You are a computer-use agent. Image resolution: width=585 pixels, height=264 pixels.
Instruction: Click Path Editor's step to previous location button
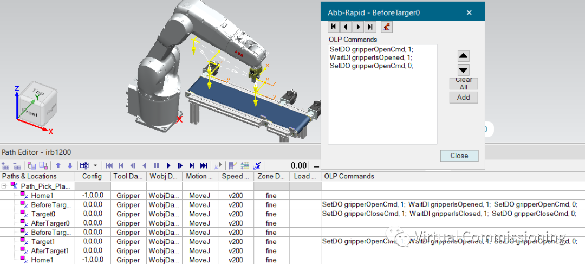pos(121,165)
